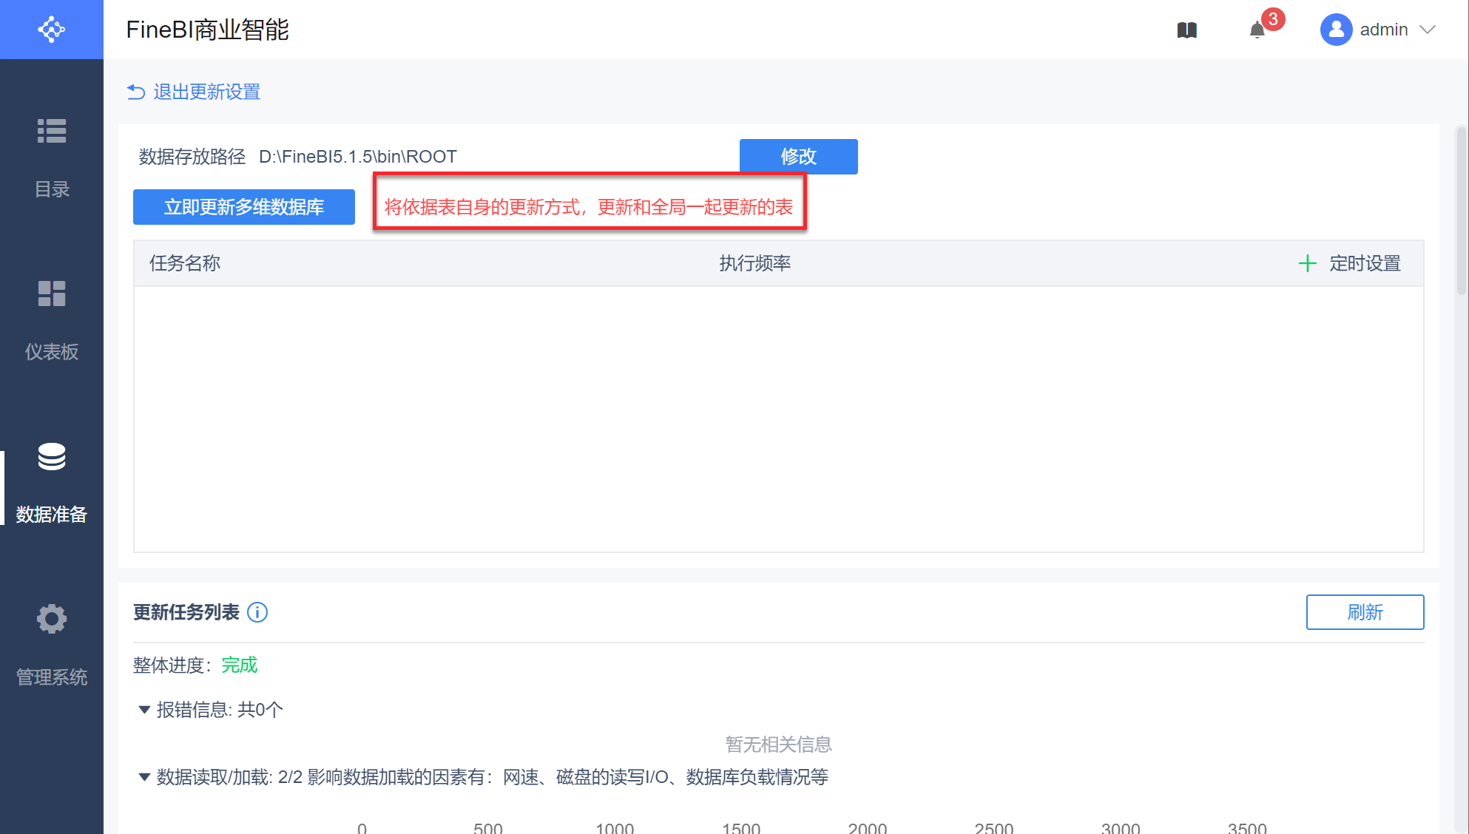Click the 修改 path button
1469x834 pixels.
click(798, 157)
